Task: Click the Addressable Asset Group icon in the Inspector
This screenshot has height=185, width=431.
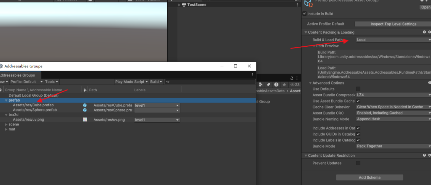Action: coord(308,3)
